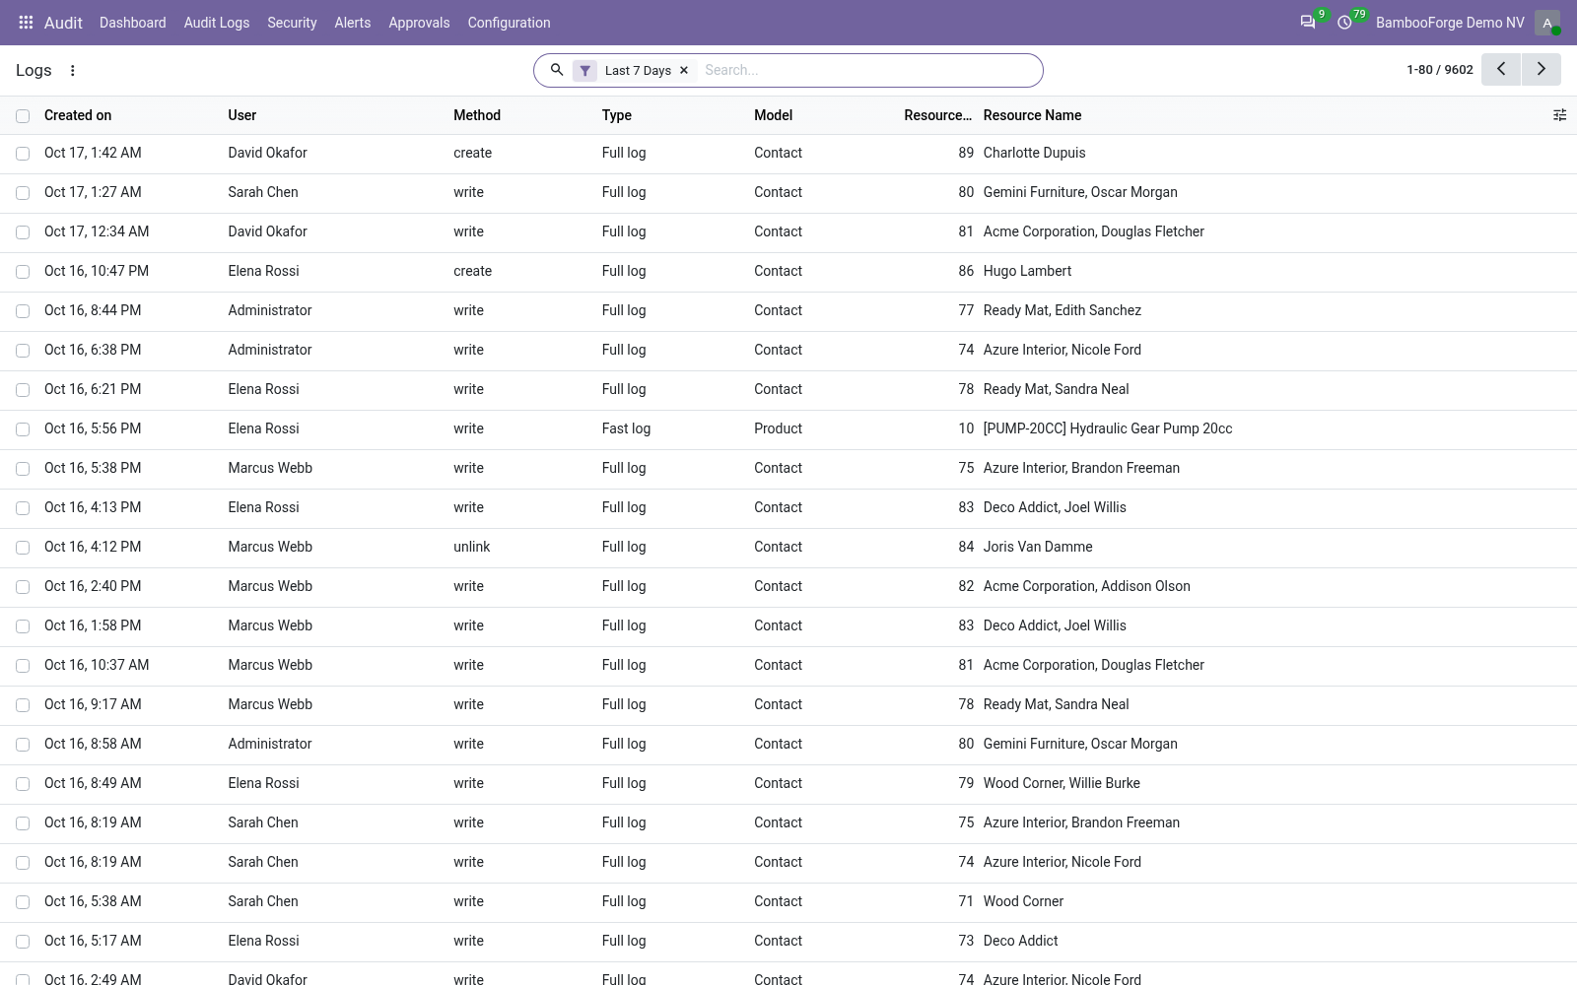Viewport: 1577px width, 985px height.
Task: Go to next page of logs
Action: [x=1541, y=69]
